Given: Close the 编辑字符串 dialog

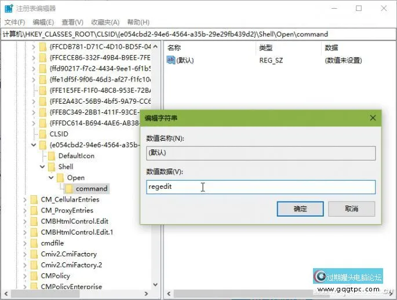Looking at the screenshot, I should pyautogui.click(x=373, y=118).
